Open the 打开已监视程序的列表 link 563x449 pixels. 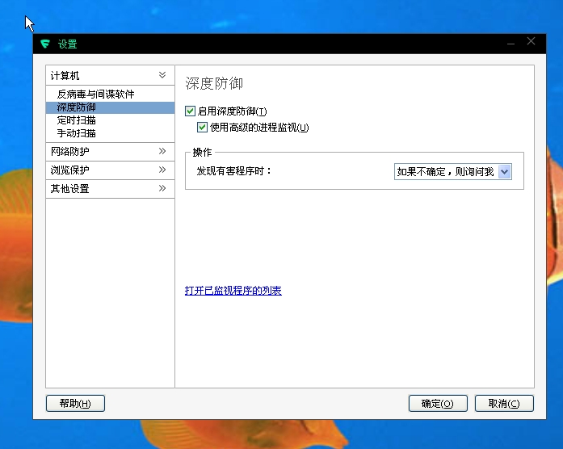coord(233,291)
